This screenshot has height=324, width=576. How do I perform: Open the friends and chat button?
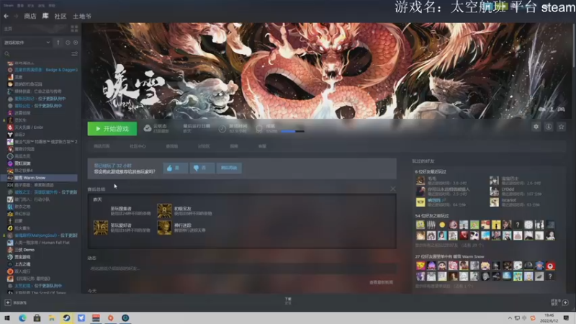click(560, 302)
